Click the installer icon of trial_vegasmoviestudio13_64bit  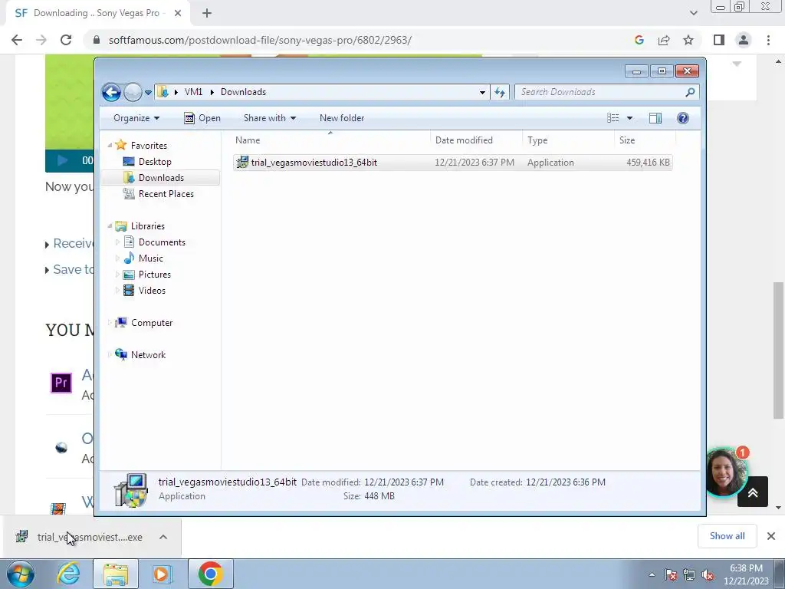pyautogui.click(x=242, y=163)
